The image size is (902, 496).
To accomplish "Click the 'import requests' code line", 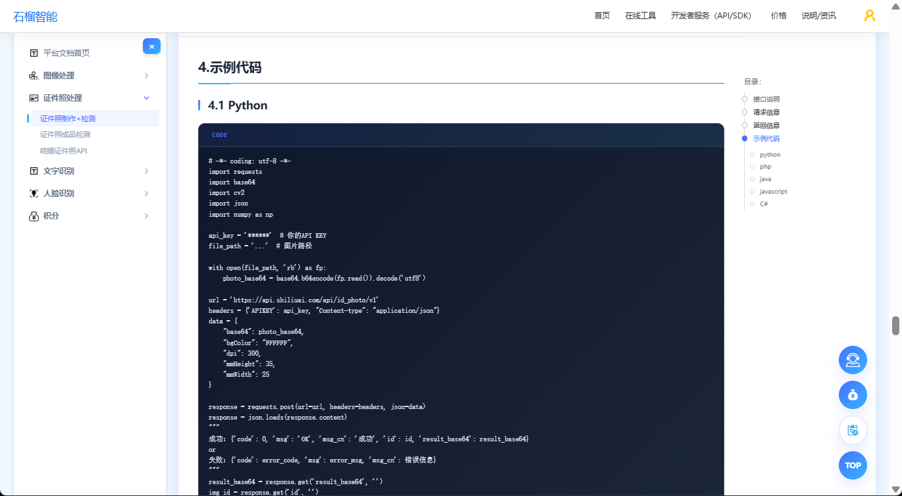I will coord(235,172).
